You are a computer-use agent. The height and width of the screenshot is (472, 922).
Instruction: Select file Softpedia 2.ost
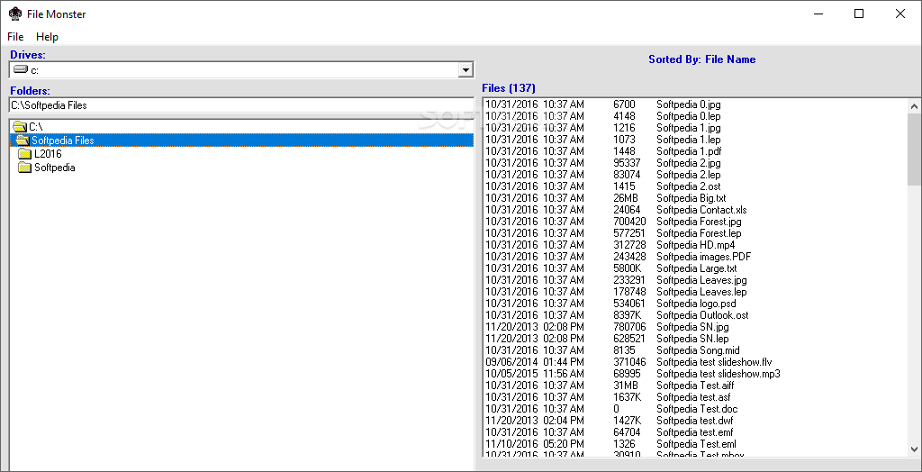point(689,186)
